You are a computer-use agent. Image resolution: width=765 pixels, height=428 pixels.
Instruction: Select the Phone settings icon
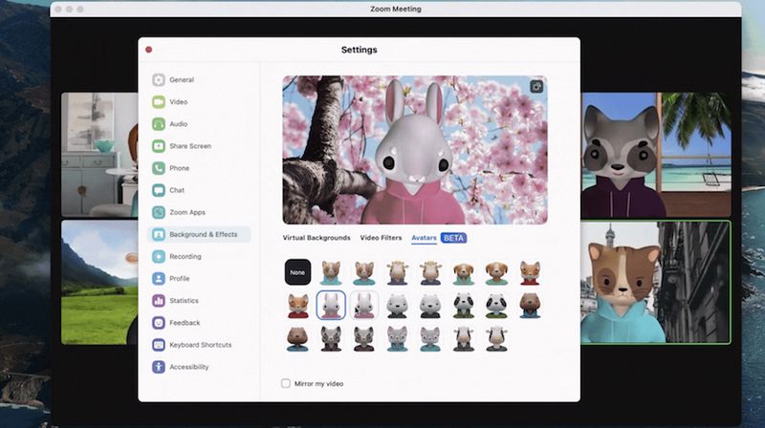click(159, 168)
